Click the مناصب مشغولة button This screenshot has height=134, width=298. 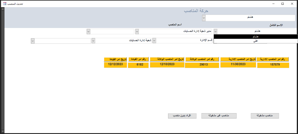[265, 116]
